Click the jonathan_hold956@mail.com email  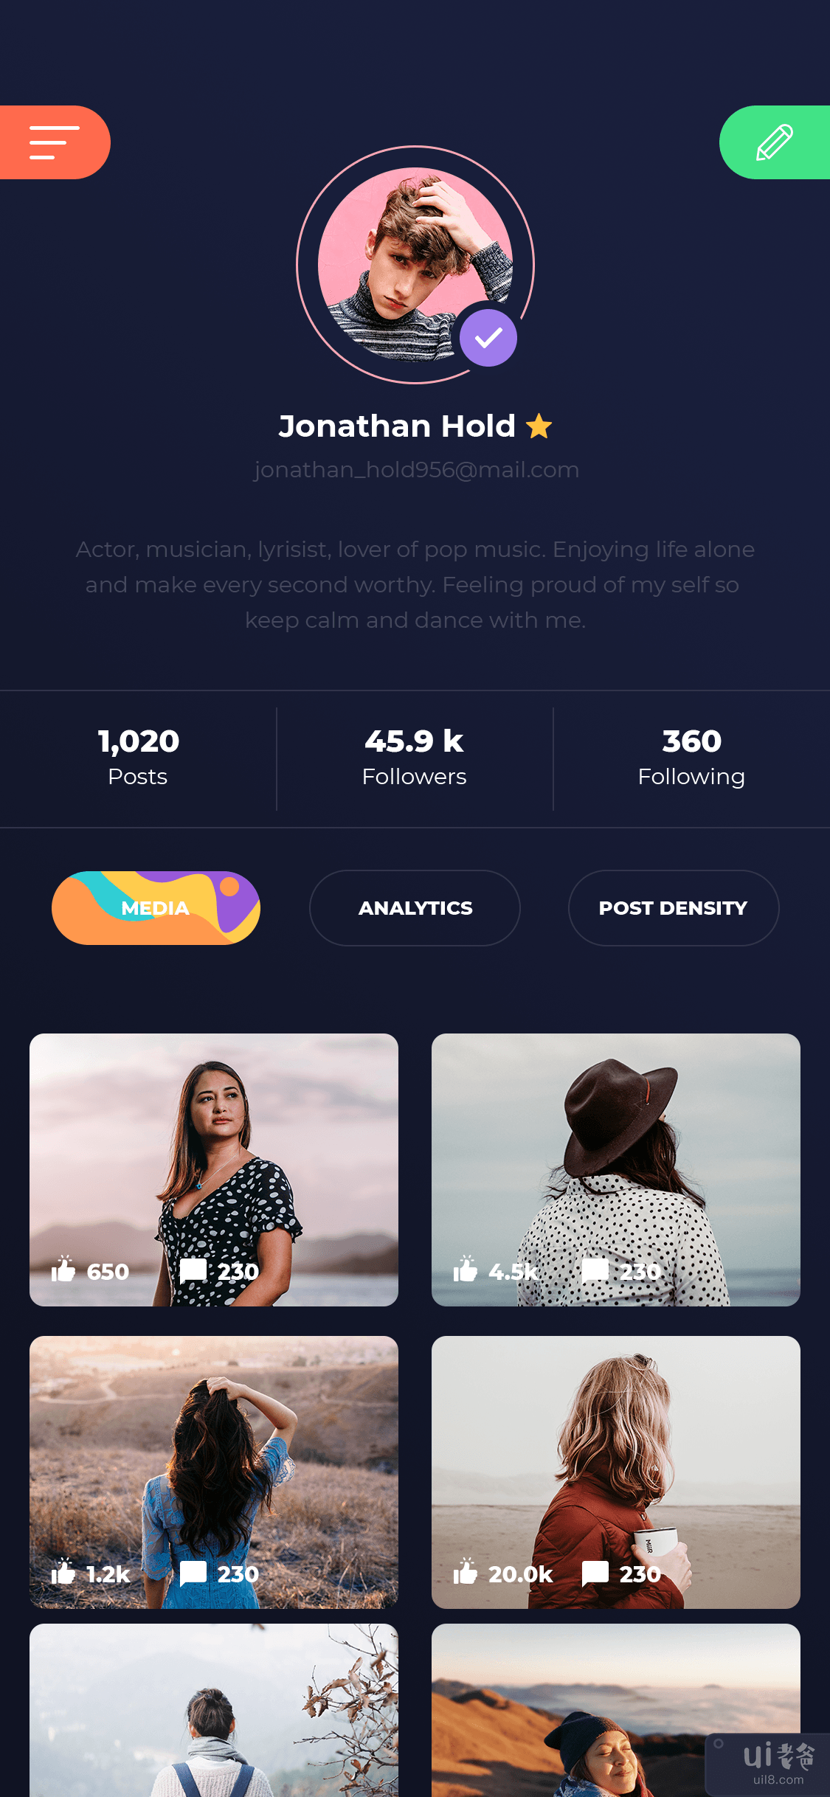point(416,470)
